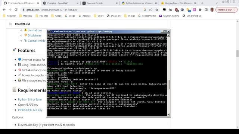Image resolution: width=239 pixels, height=134 pixels.
Task: Open the Mes blogs bookmarks folder
Action: coord(26,16)
